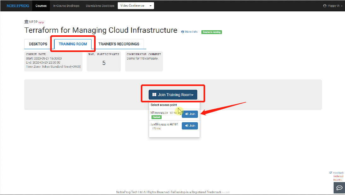Viewport: 345px width, 195px height.
Task: Click the Feedback link
Action: pyautogui.click(x=338, y=173)
